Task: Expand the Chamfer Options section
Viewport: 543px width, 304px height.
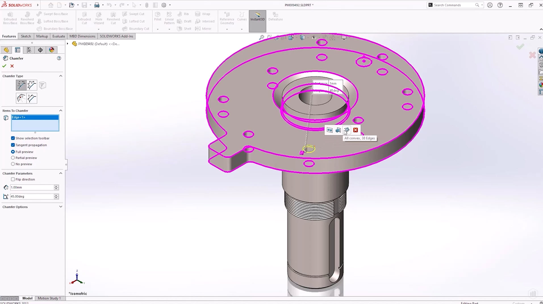Action: pos(60,207)
